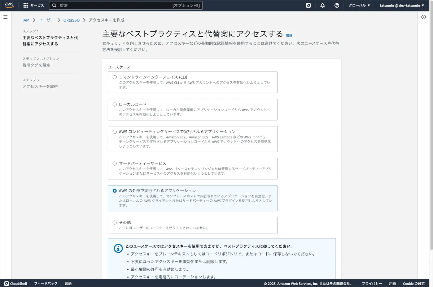
Task: Click the AWS logo home icon
Action: pyautogui.click(x=9, y=5)
